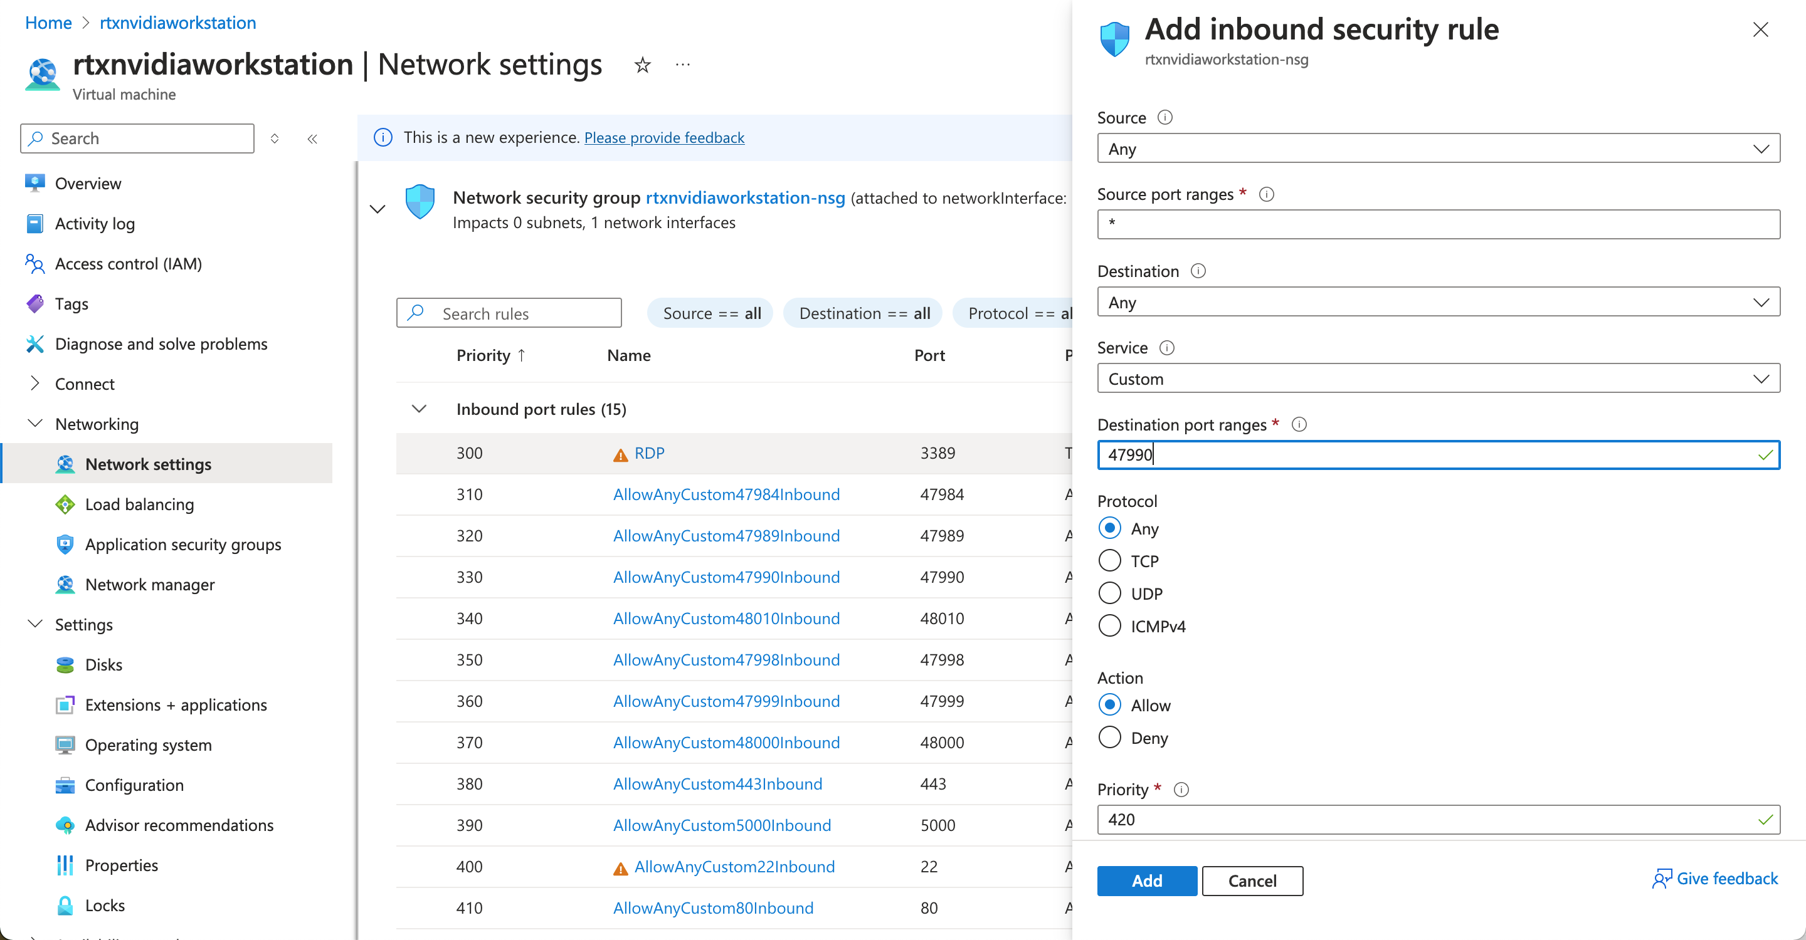Click the Add button
The height and width of the screenshot is (940, 1806).
[1146, 880]
